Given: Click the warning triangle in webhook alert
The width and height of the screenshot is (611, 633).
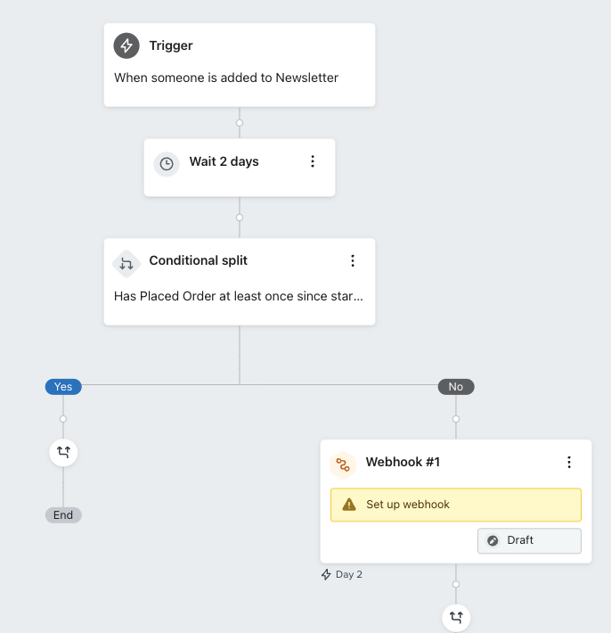Looking at the screenshot, I should point(349,505).
